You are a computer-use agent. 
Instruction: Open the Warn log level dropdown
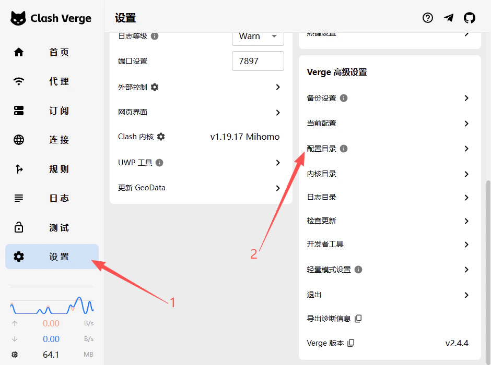click(x=258, y=36)
